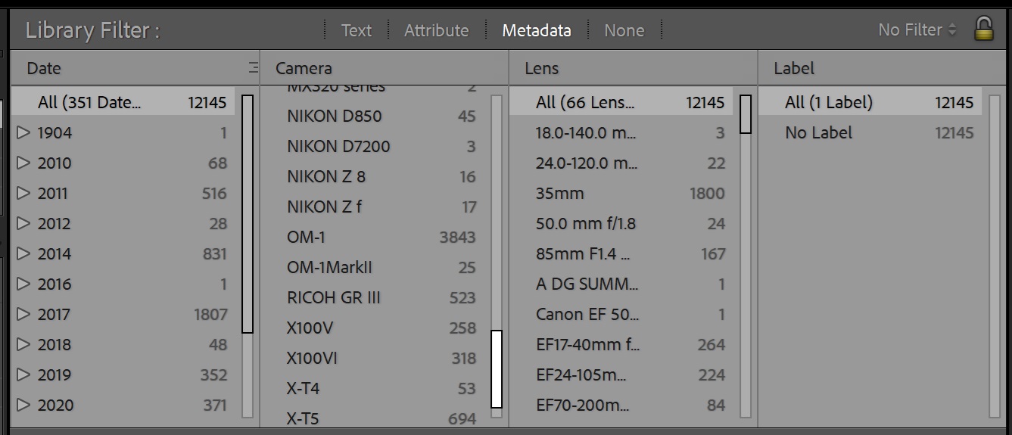
Task: Expand the 1904 date entry
Action: coord(23,132)
